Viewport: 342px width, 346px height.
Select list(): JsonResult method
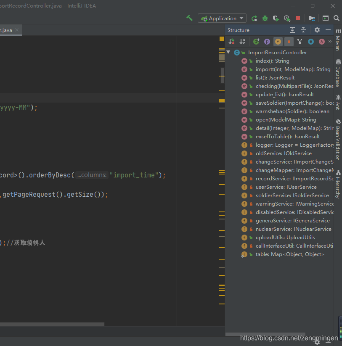click(275, 78)
